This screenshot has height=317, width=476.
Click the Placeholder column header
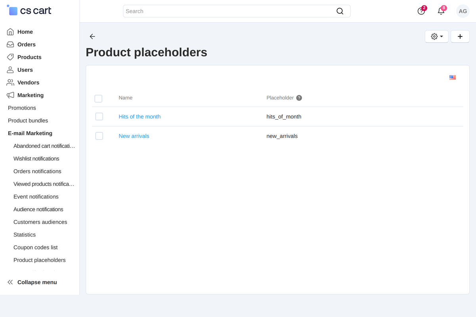pos(280,97)
